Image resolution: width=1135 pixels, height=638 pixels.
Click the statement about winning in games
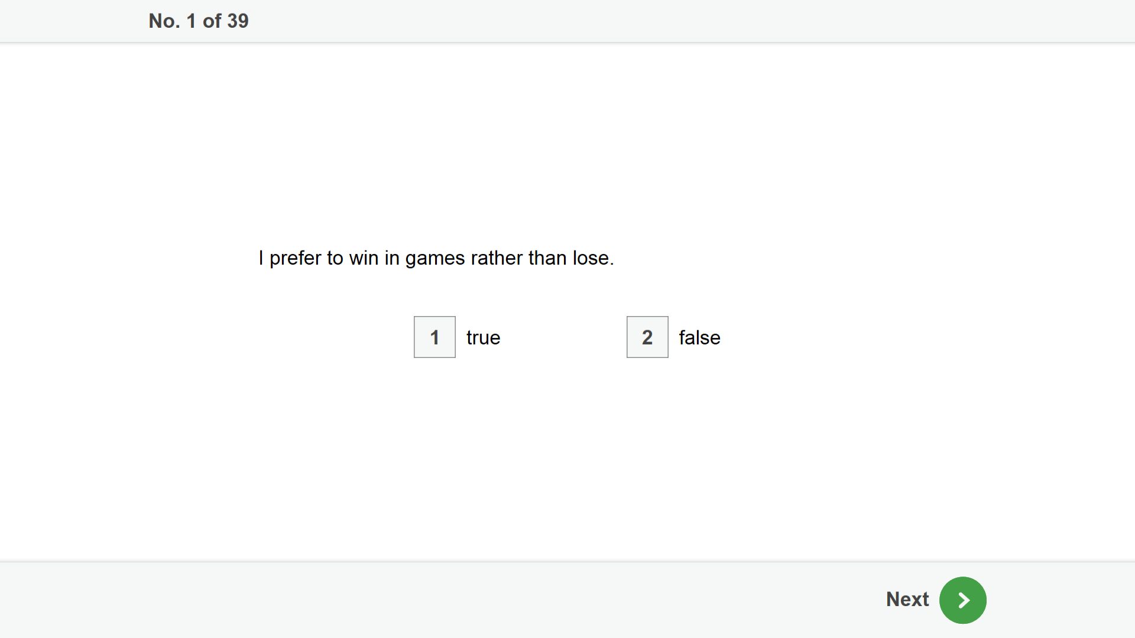436,258
